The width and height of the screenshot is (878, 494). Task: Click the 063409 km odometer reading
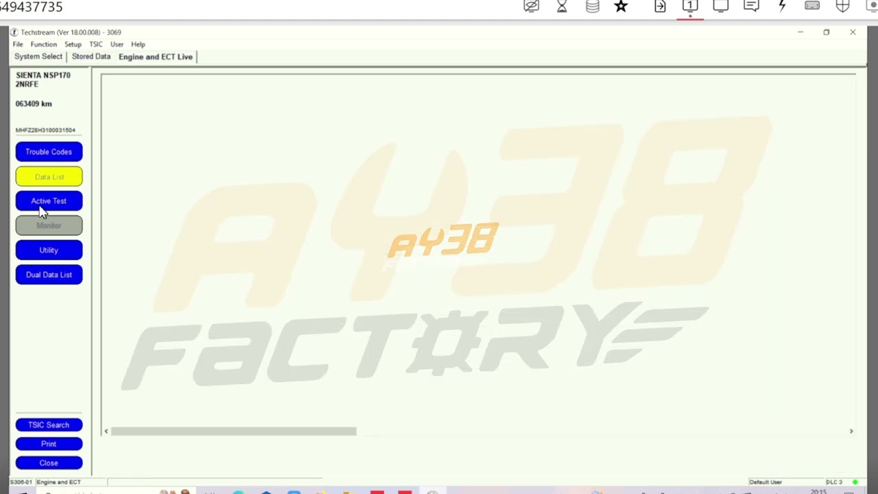coord(34,104)
